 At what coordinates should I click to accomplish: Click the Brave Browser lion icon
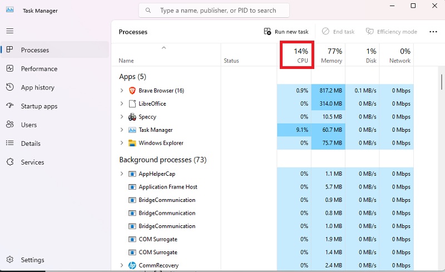[132, 91]
